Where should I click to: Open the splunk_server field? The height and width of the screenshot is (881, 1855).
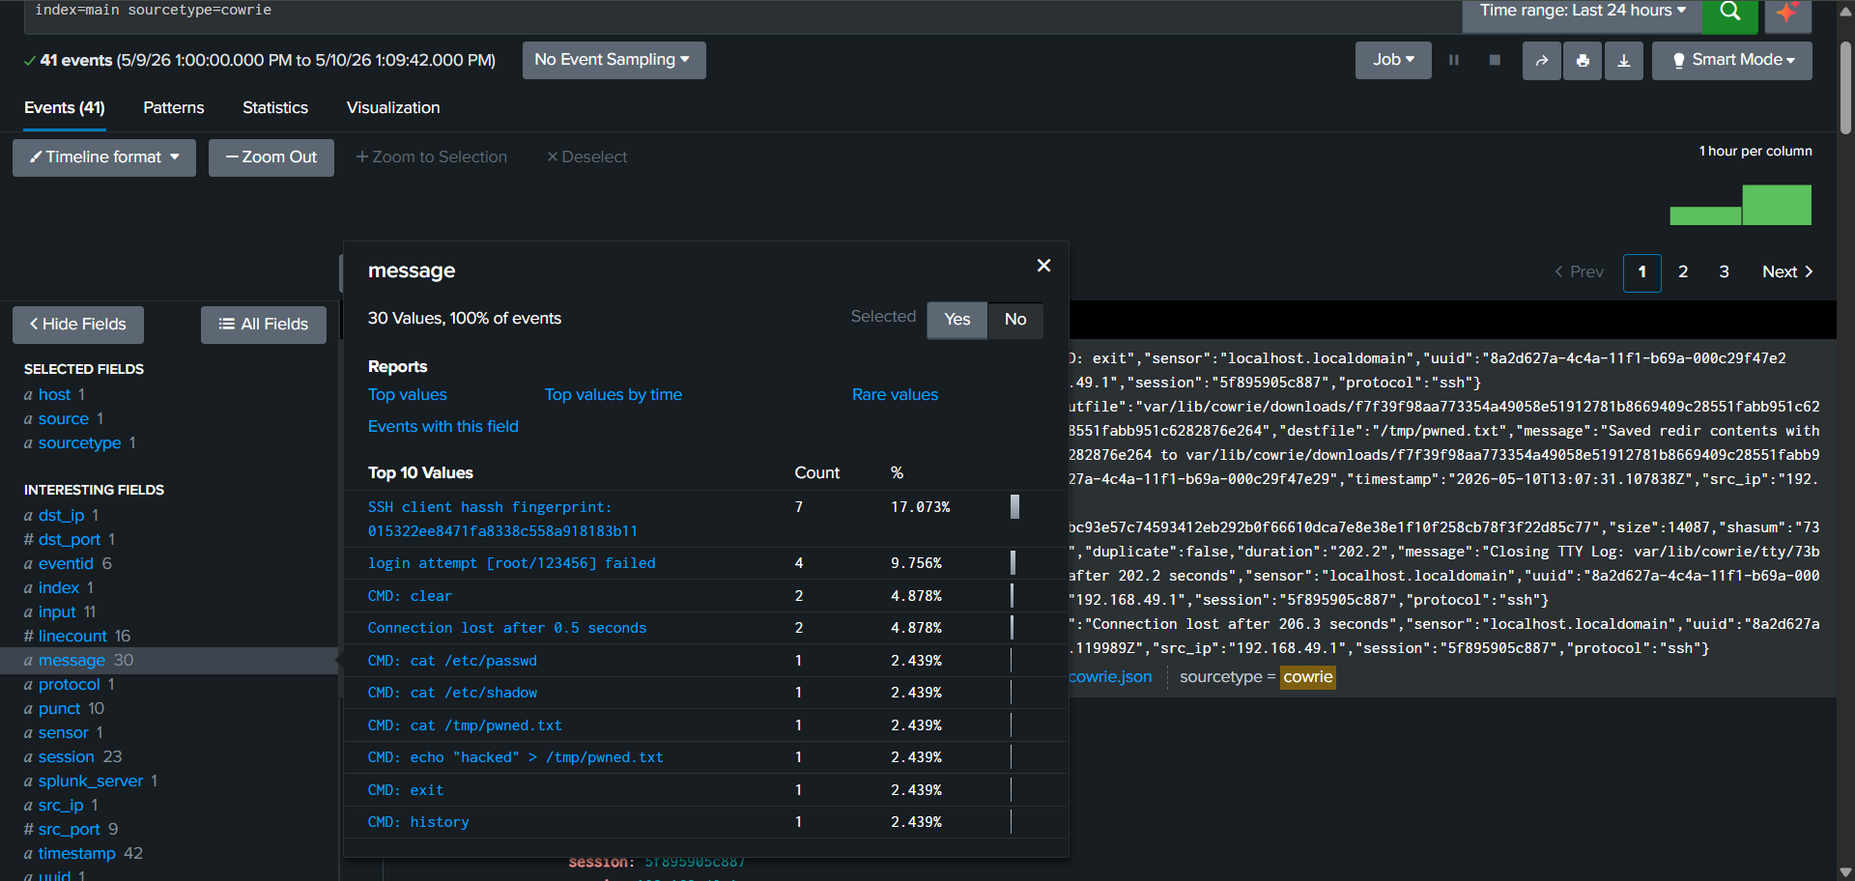[91, 782]
